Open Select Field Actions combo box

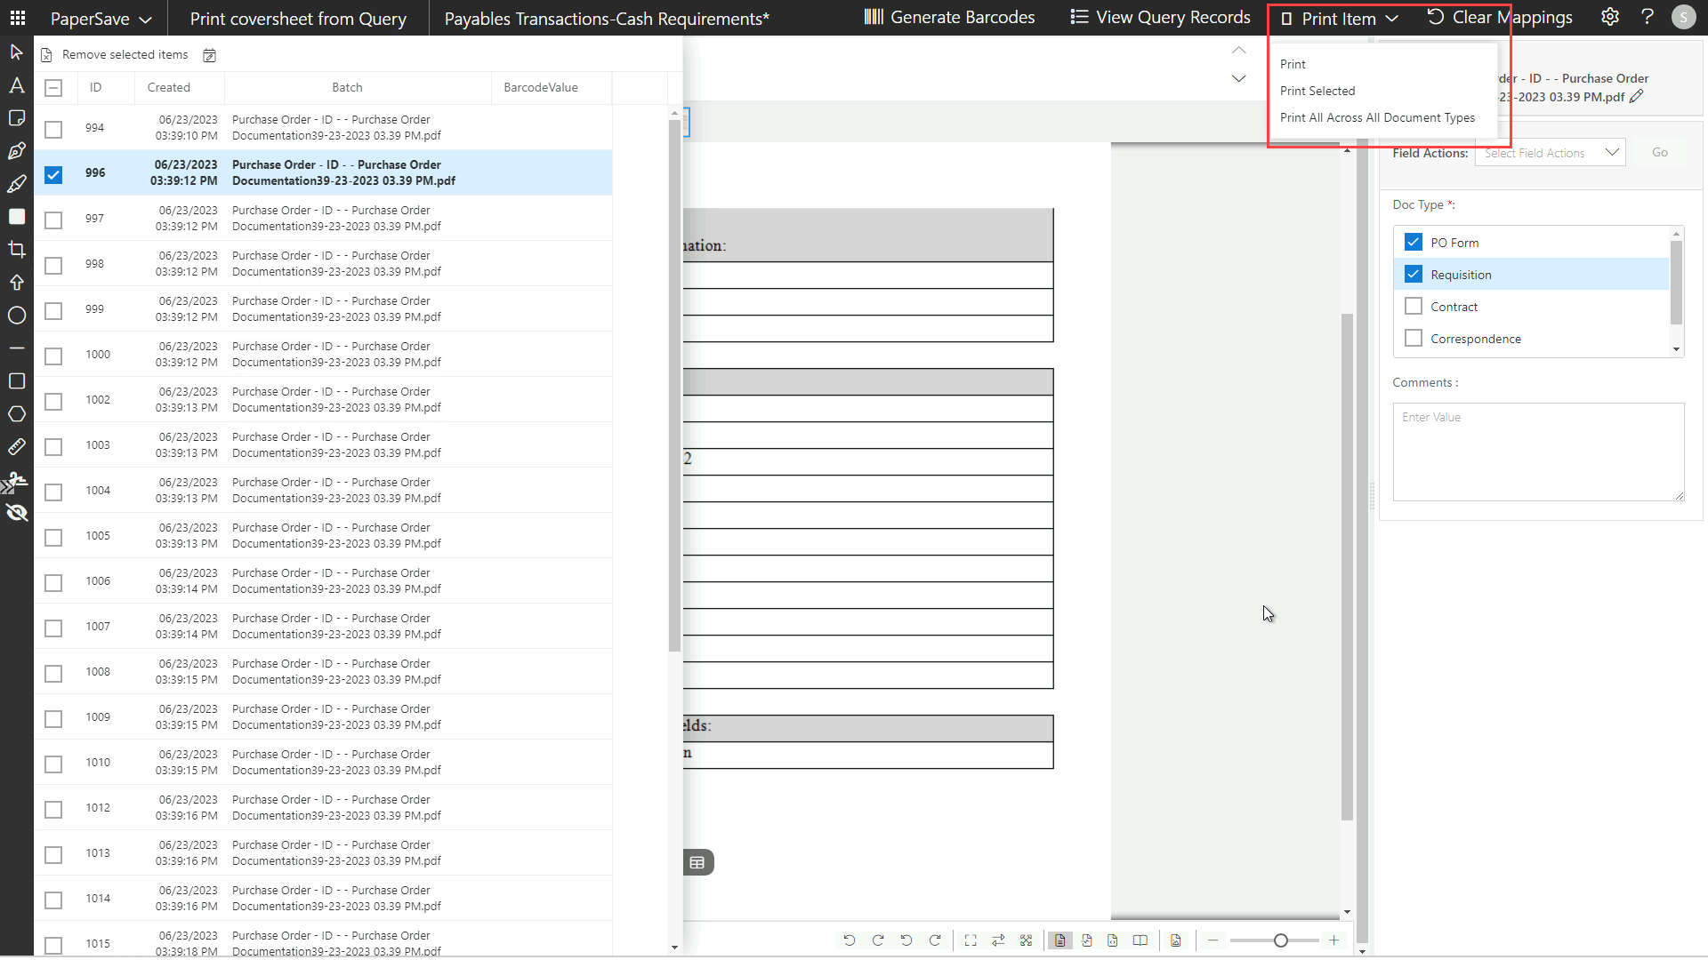point(1550,153)
